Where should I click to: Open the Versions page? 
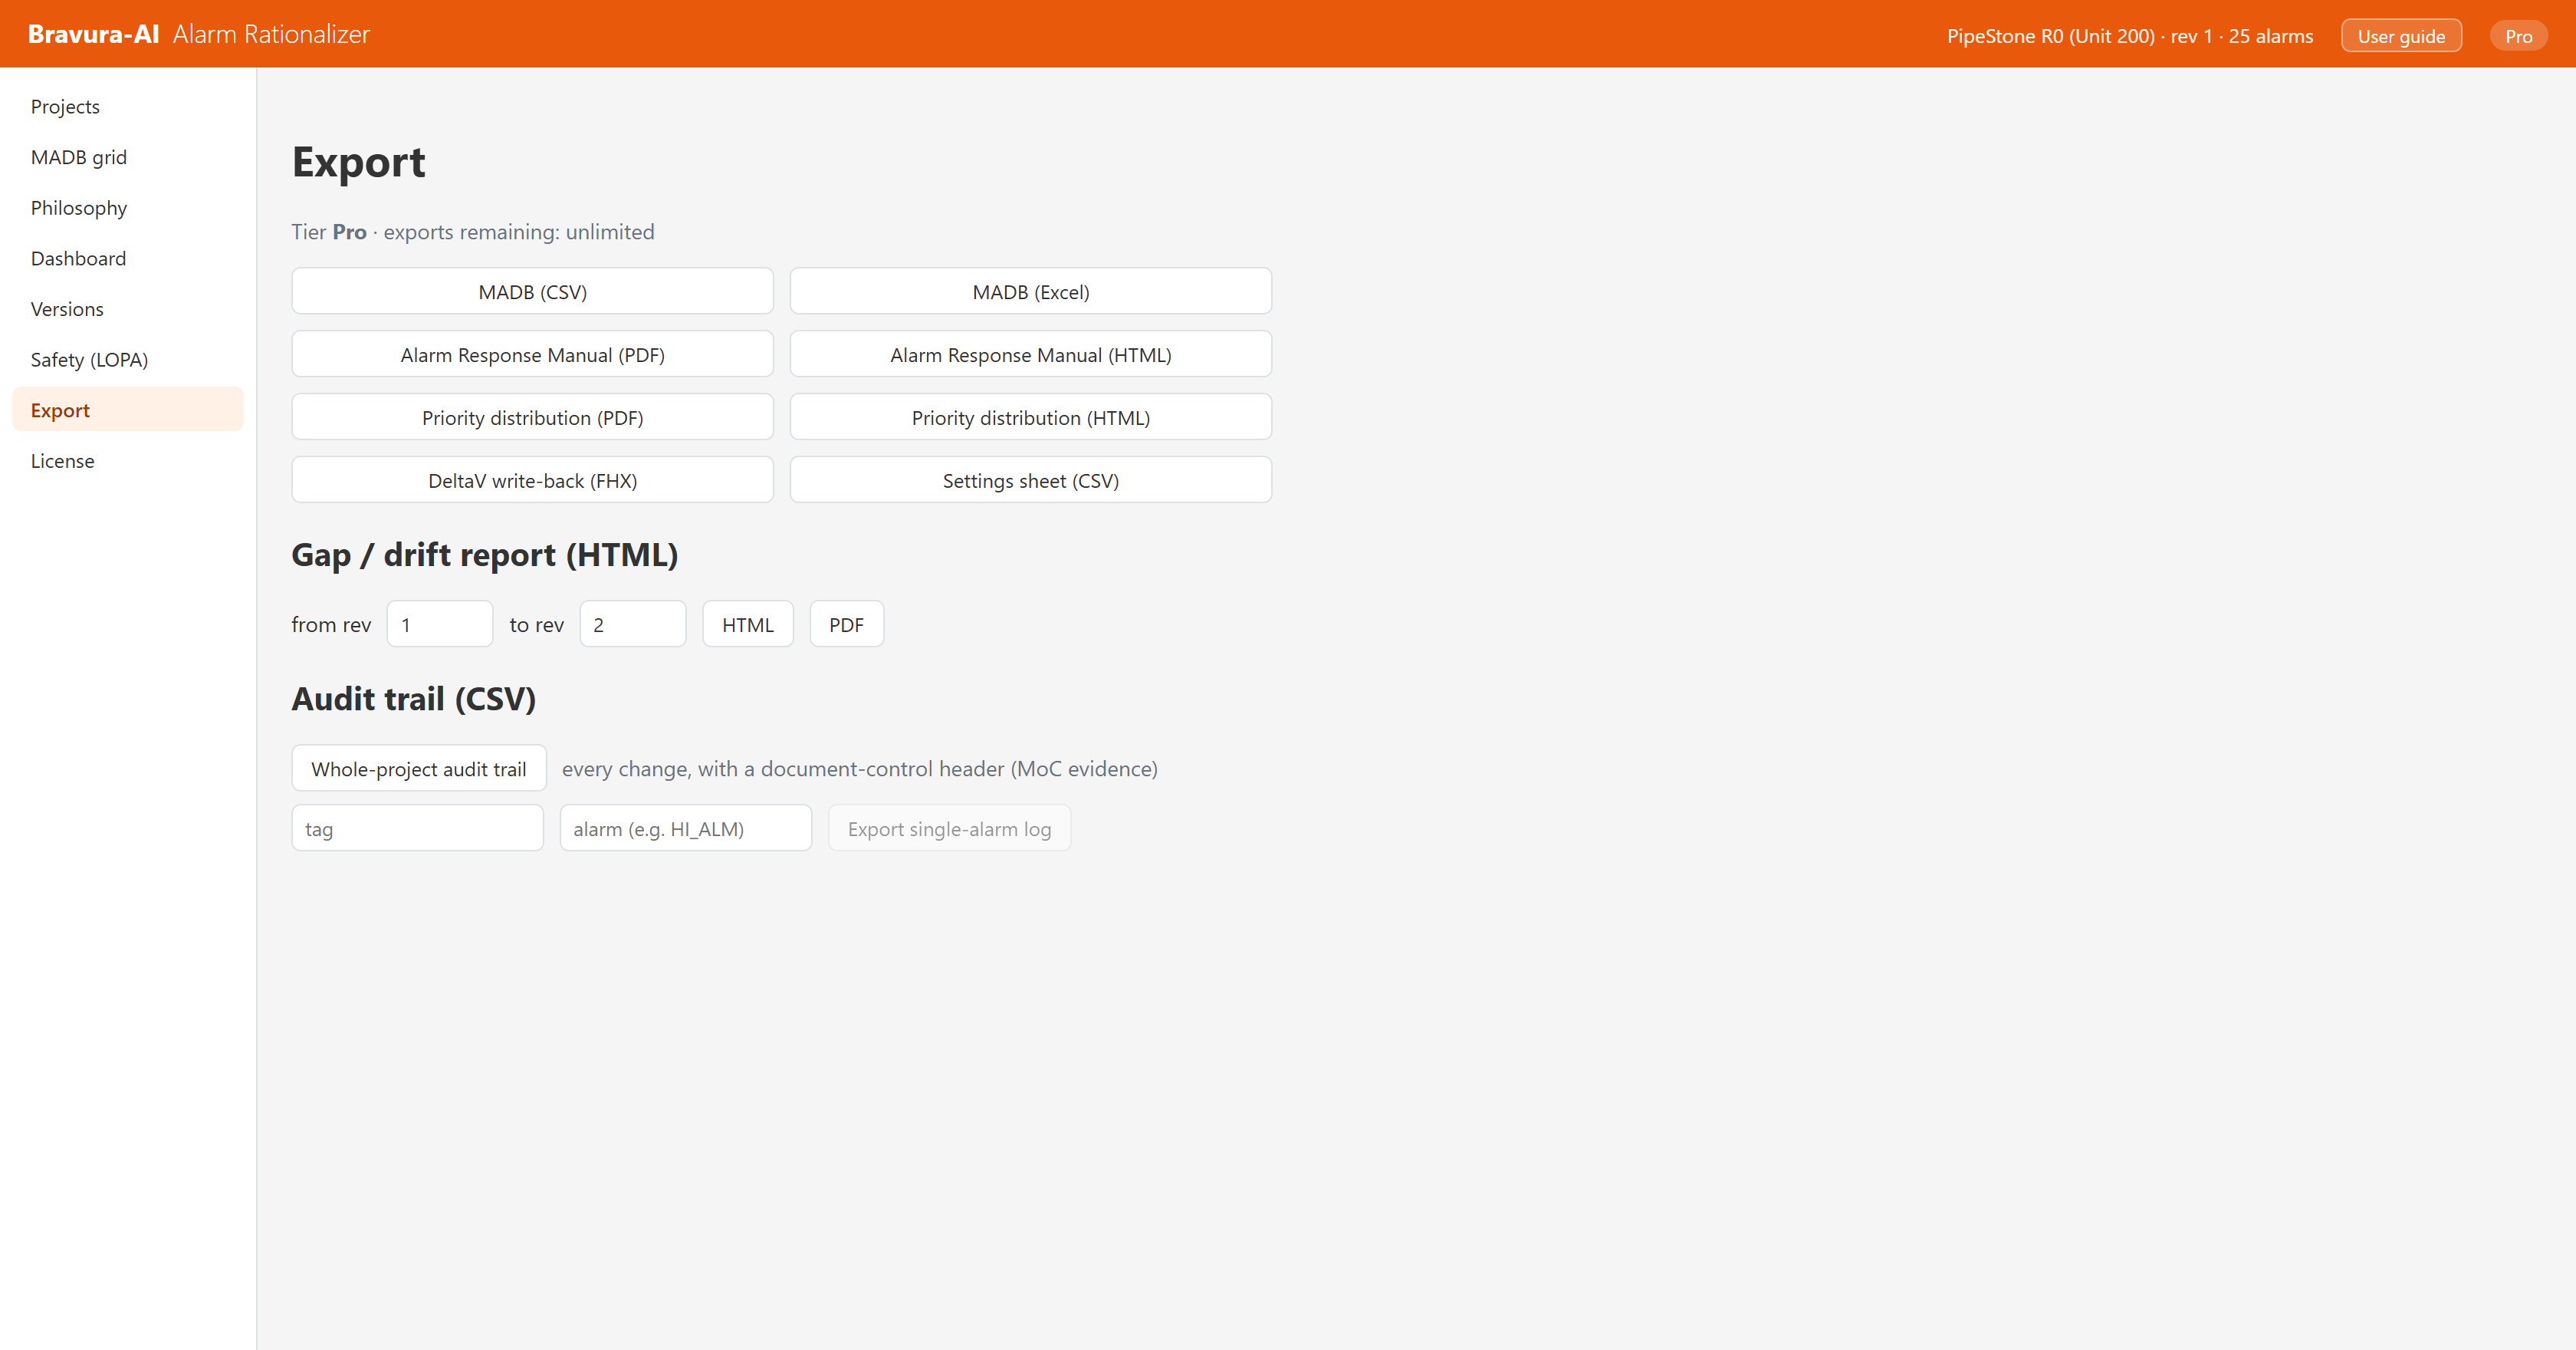(128, 308)
